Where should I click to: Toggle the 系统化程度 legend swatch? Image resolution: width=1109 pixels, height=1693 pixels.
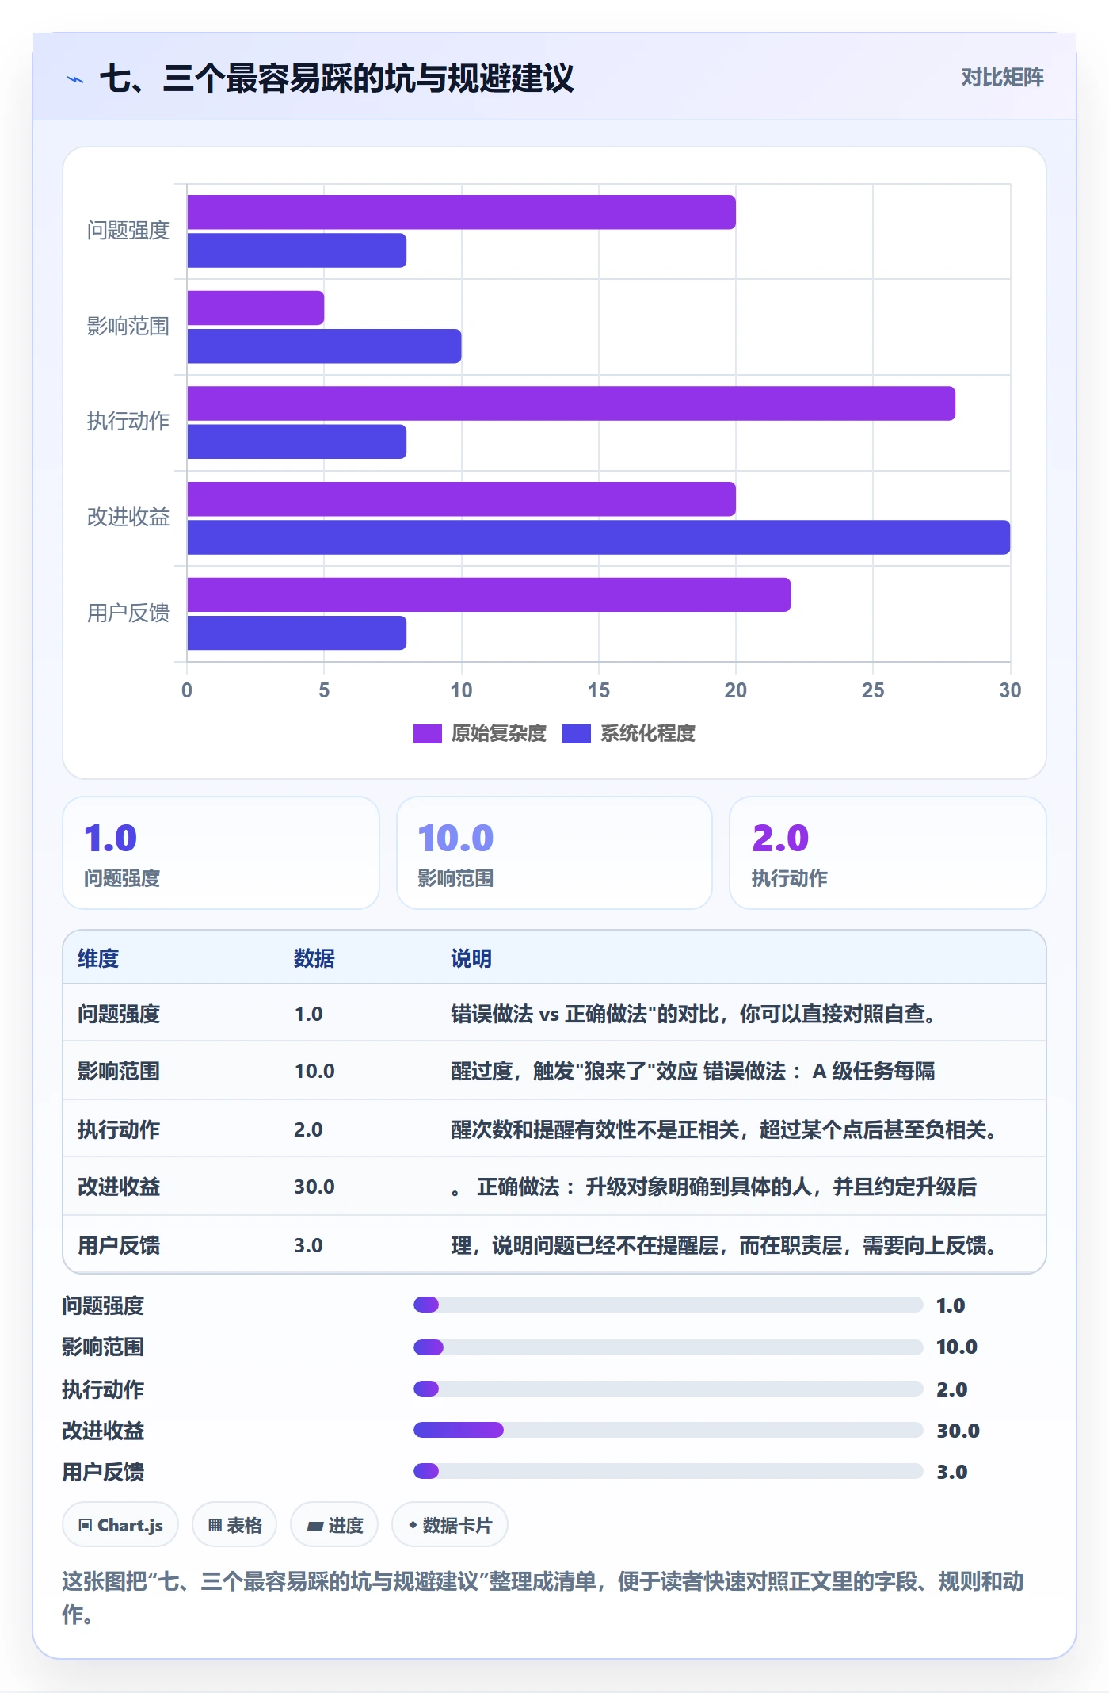tap(576, 734)
